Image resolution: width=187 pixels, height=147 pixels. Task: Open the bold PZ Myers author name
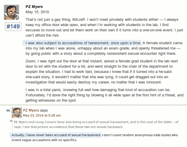[x=34, y=7]
